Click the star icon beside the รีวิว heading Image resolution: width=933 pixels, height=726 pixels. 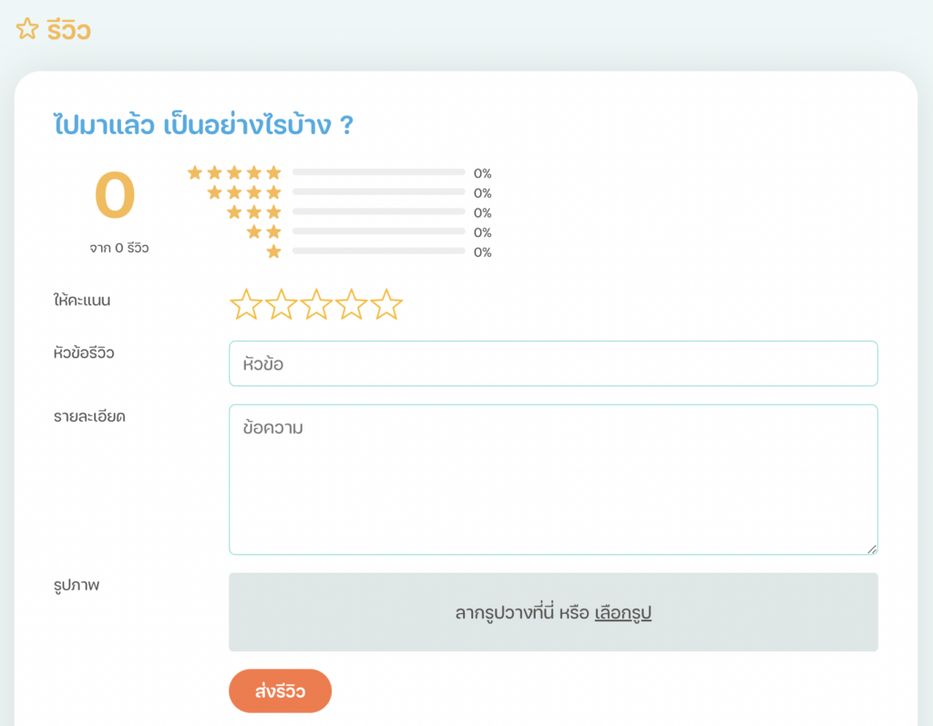[27, 28]
